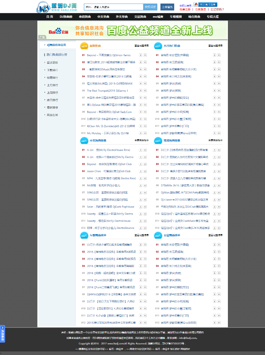This screenshot has height=355, width=265.
Task: Open song 'A-Lin - 给我一个理由忘记(McYy Electro'
Action: (x=110, y=157)
